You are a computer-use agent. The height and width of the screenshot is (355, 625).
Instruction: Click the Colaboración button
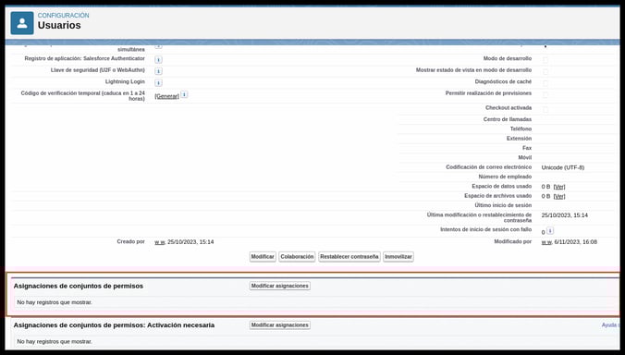[297, 257]
